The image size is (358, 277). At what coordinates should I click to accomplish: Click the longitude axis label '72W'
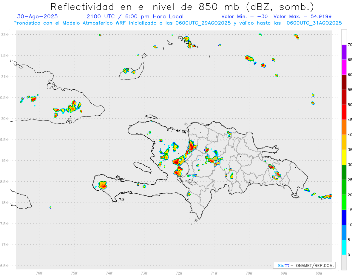179,273
